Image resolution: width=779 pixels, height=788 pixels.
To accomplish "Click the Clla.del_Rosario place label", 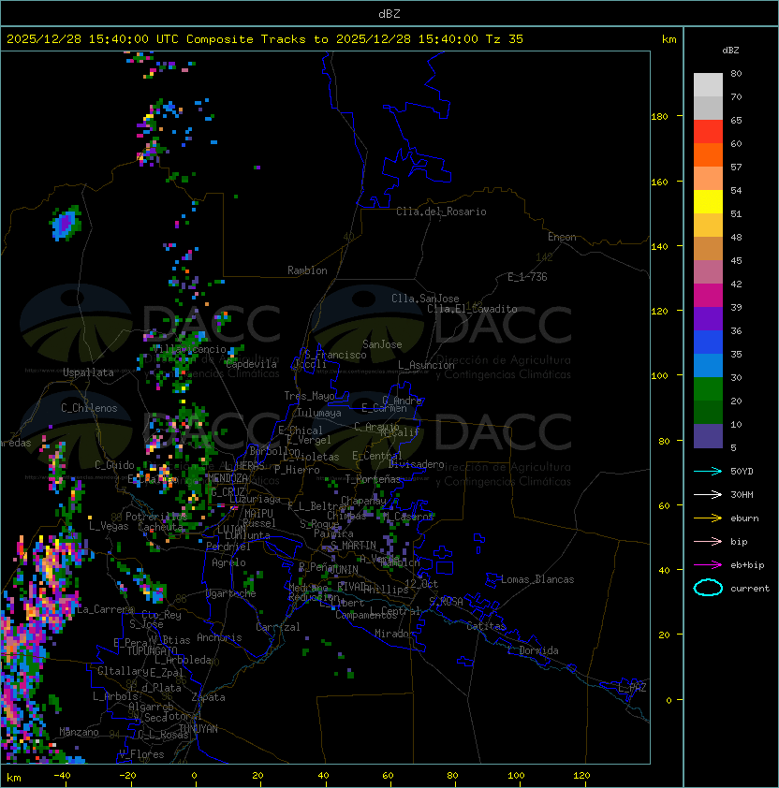I will click(x=441, y=212).
